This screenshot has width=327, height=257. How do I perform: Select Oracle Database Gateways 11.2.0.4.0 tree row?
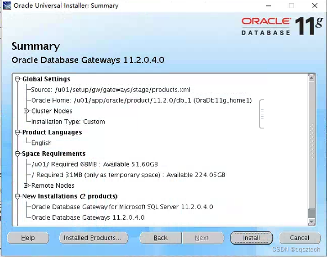[x=88, y=217]
